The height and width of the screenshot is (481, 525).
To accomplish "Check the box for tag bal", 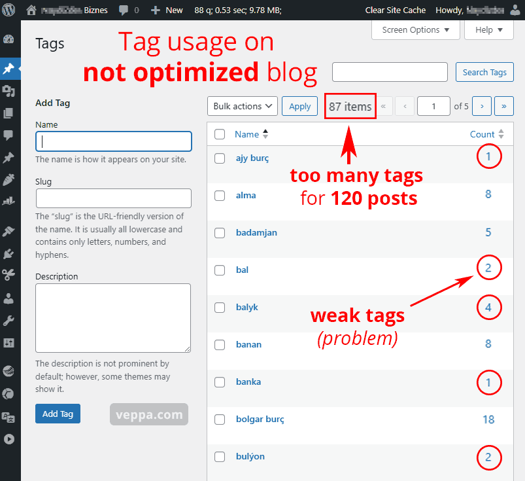I will point(220,270).
